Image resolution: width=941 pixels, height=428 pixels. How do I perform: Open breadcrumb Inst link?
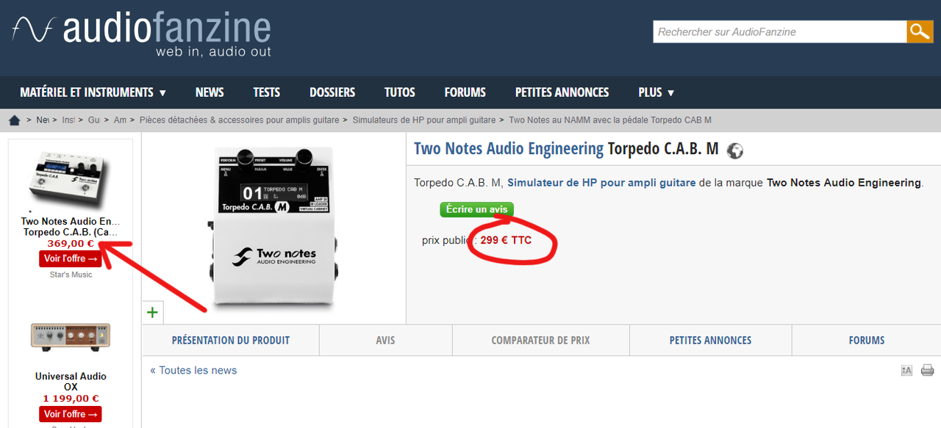pos(68,120)
